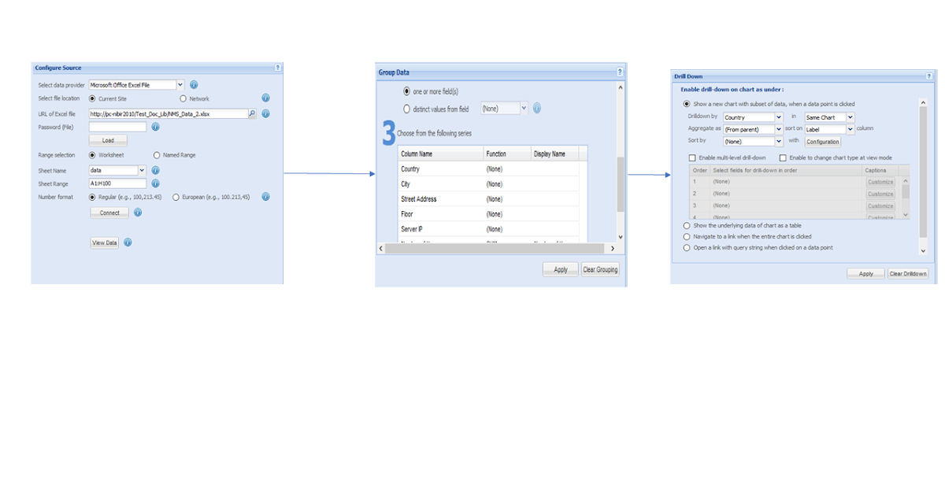Click the info icon next to View Data

(127, 242)
